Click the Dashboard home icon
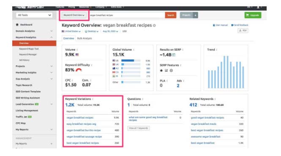This screenshot has height=156, width=281. click(17, 25)
